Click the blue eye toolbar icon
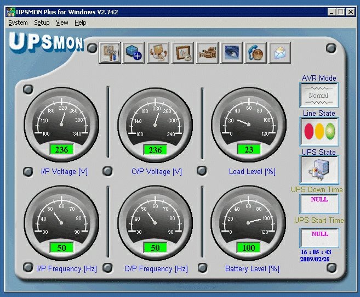The width and height of the screenshot is (360, 297). coord(231,53)
